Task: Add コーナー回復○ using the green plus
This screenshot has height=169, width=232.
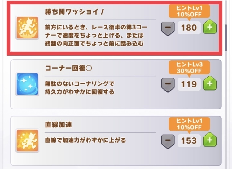Action: (x=210, y=83)
